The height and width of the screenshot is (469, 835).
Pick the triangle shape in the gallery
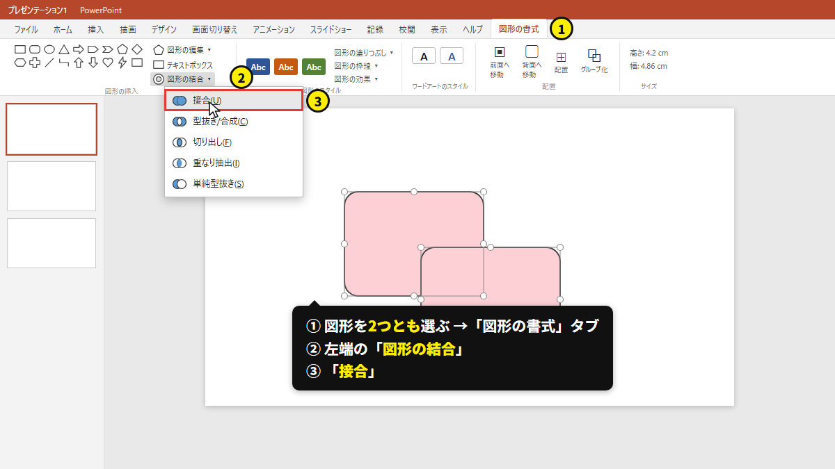click(63, 49)
